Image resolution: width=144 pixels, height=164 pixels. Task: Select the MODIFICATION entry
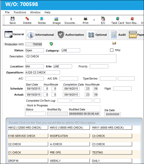click(x=70, y=136)
